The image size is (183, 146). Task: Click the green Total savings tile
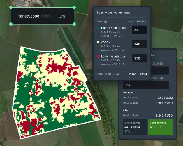click(160, 127)
